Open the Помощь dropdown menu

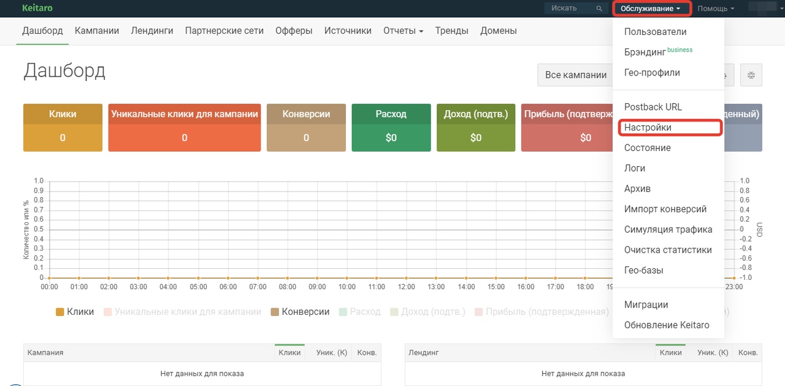coord(716,9)
